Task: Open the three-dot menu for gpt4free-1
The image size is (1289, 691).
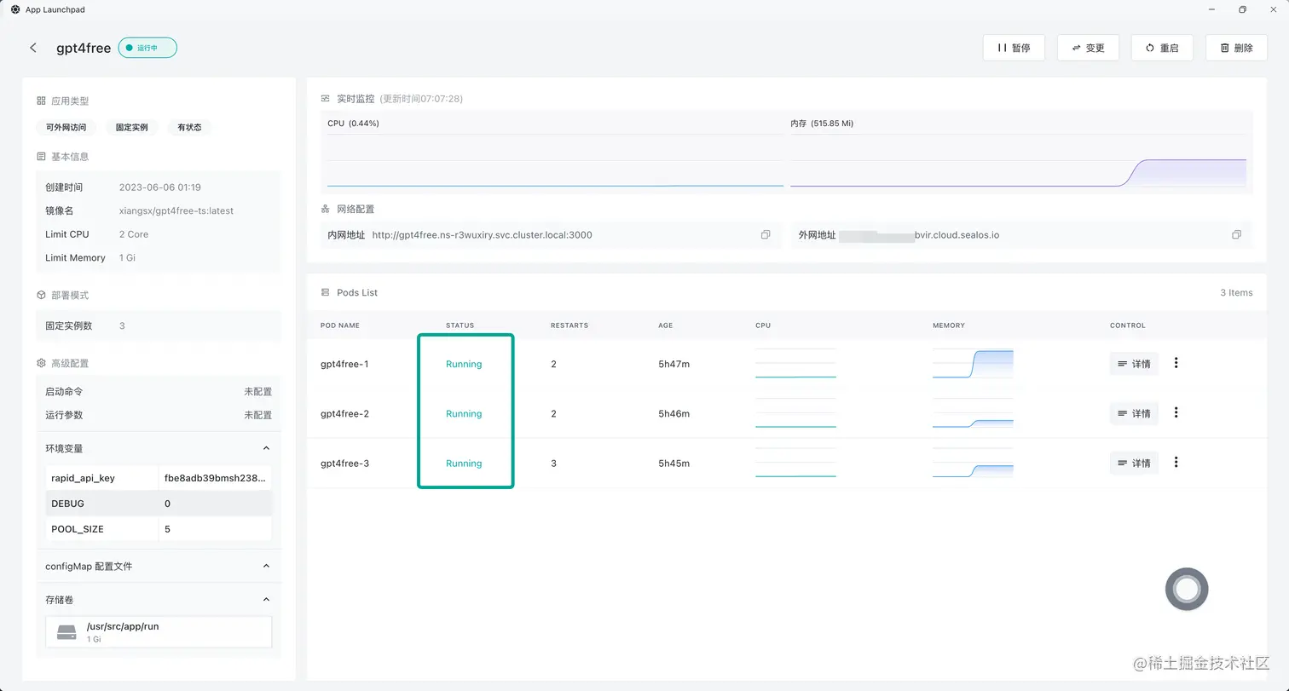Action: click(x=1176, y=363)
